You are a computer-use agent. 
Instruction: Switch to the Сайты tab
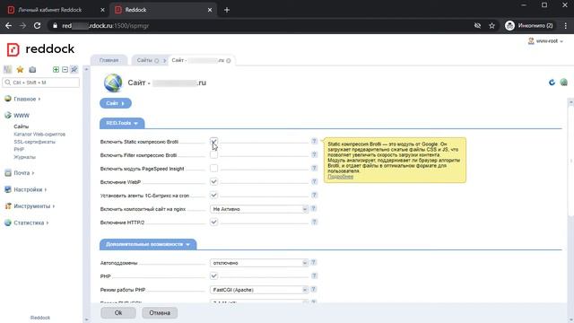tap(144, 60)
